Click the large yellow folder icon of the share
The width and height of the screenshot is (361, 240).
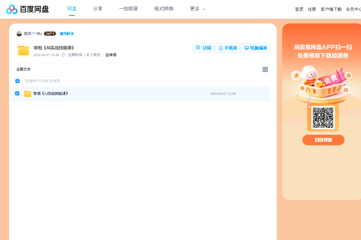(x=23, y=50)
